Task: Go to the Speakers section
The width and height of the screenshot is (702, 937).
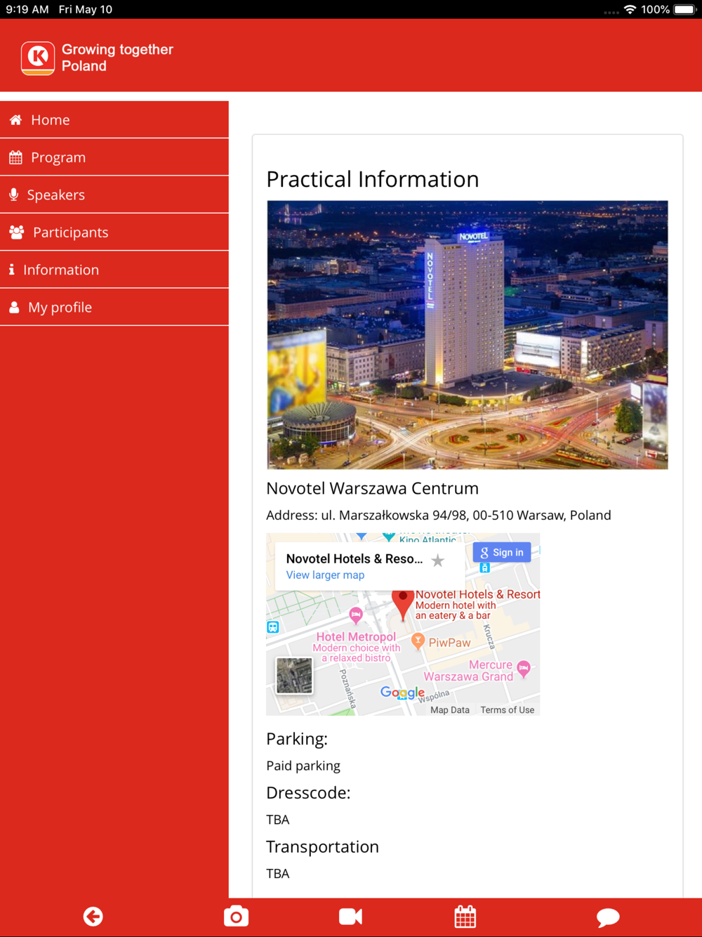Action: 114,195
